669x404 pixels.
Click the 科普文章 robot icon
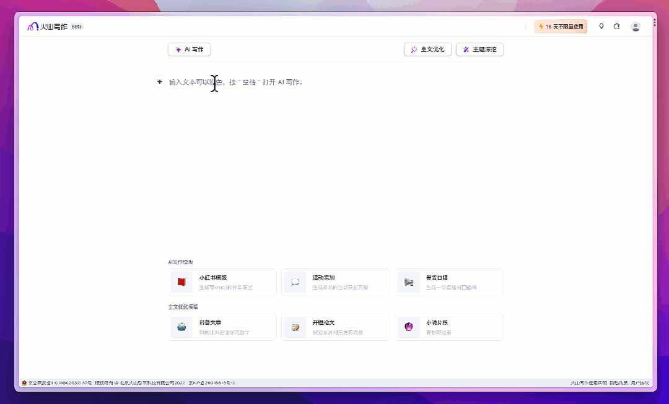pos(181,327)
